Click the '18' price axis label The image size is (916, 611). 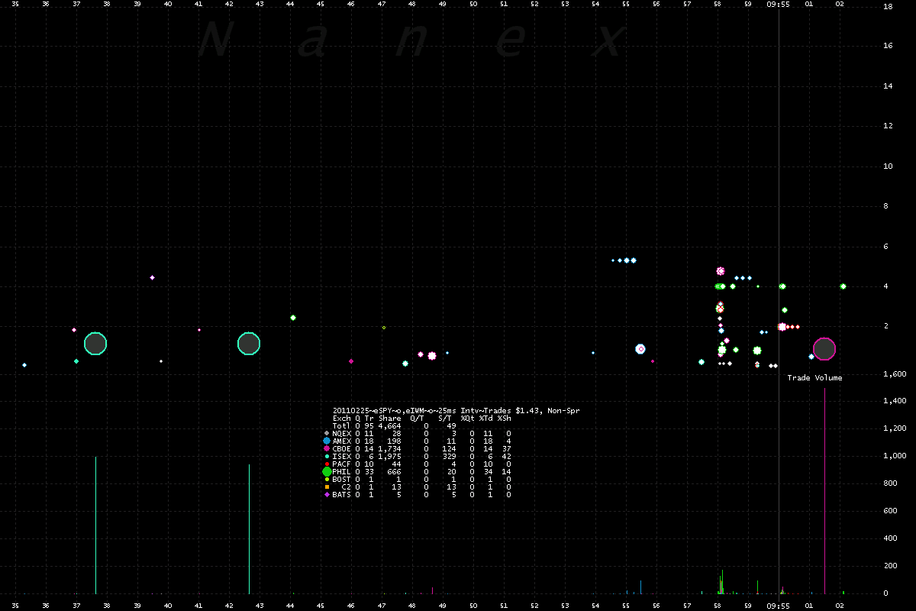[x=887, y=6]
